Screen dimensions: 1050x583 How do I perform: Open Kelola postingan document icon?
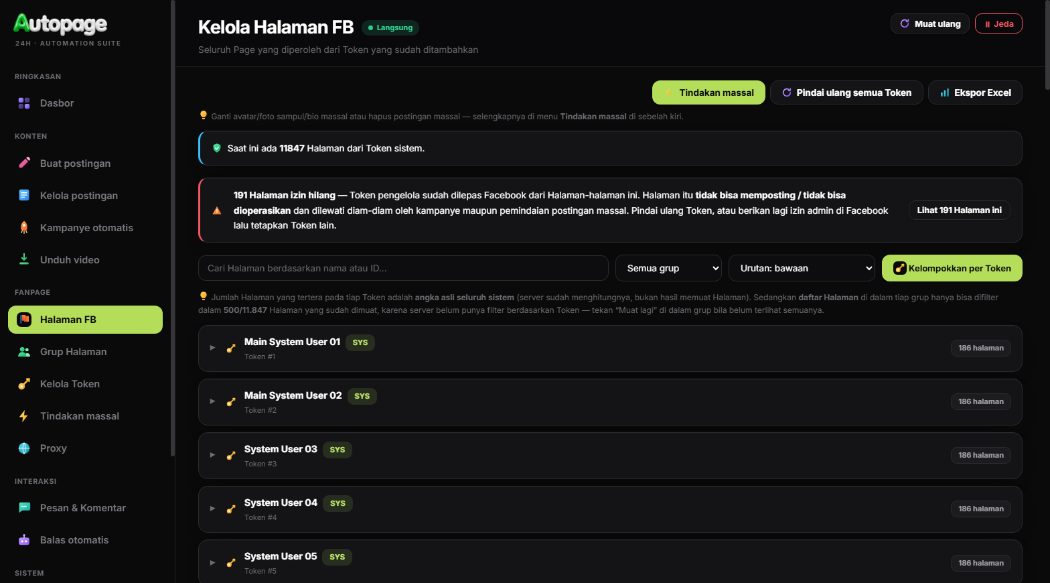[24, 195]
